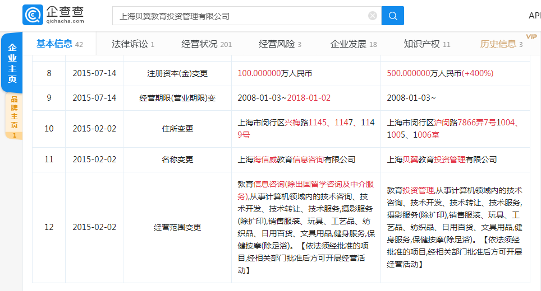Open the 法律诉讼 tab
The width and height of the screenshot is (541, 291).
pyautogui.click(x=133, y=44)
